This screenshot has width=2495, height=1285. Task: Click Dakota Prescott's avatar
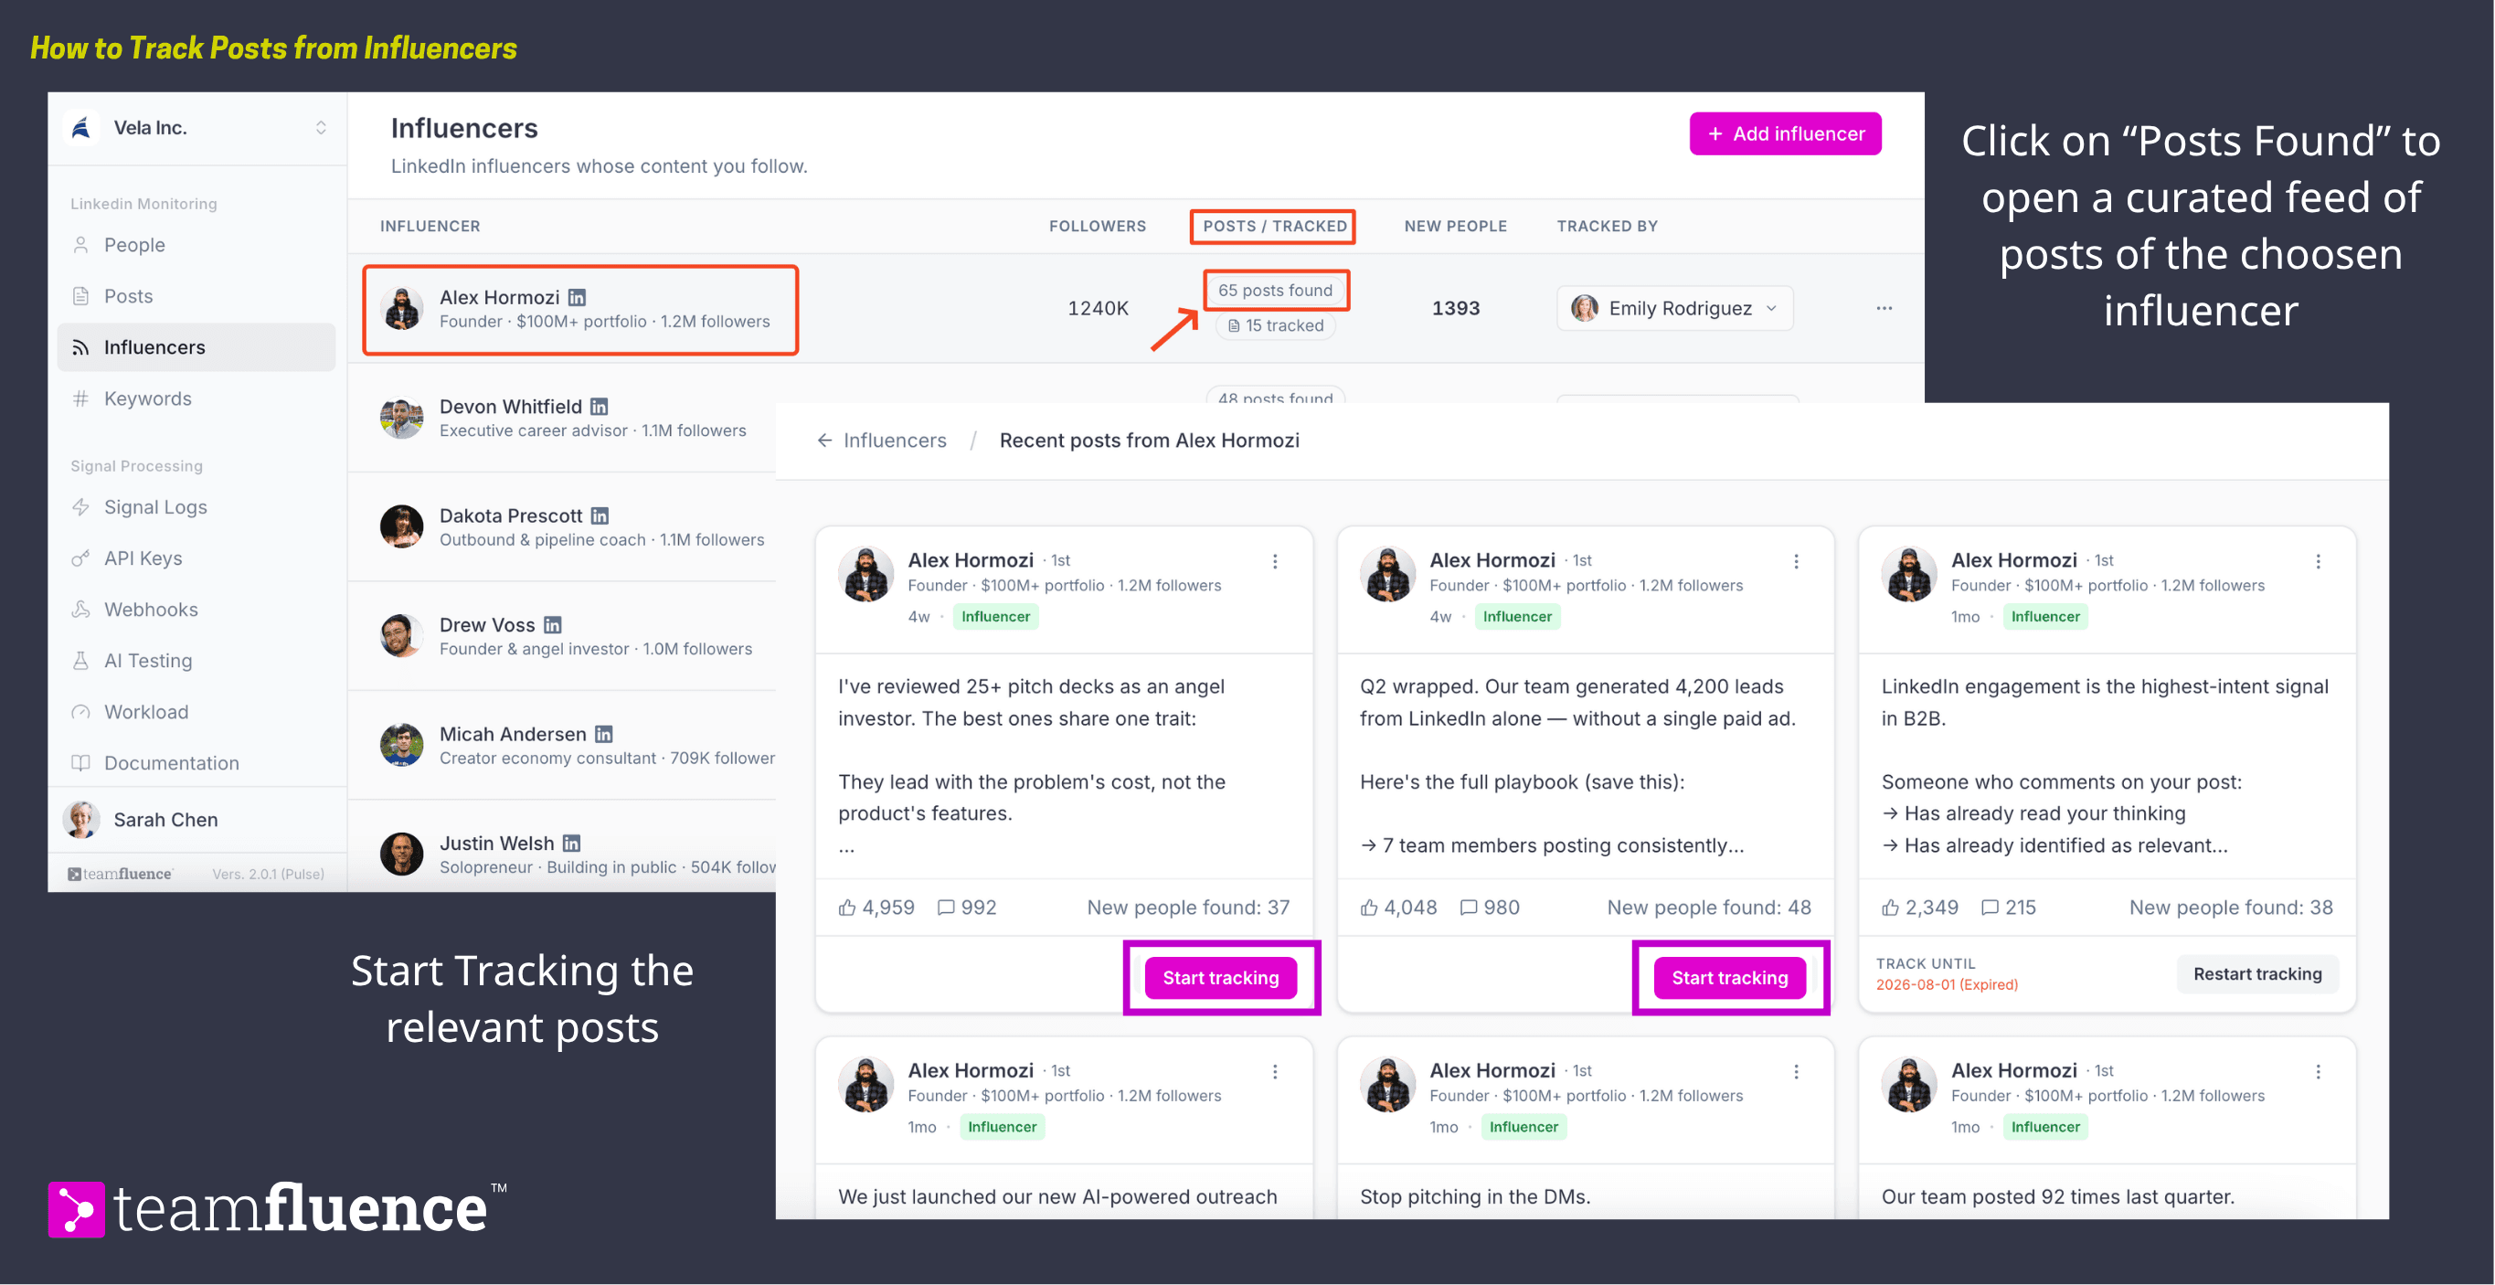tap(401, 526)
